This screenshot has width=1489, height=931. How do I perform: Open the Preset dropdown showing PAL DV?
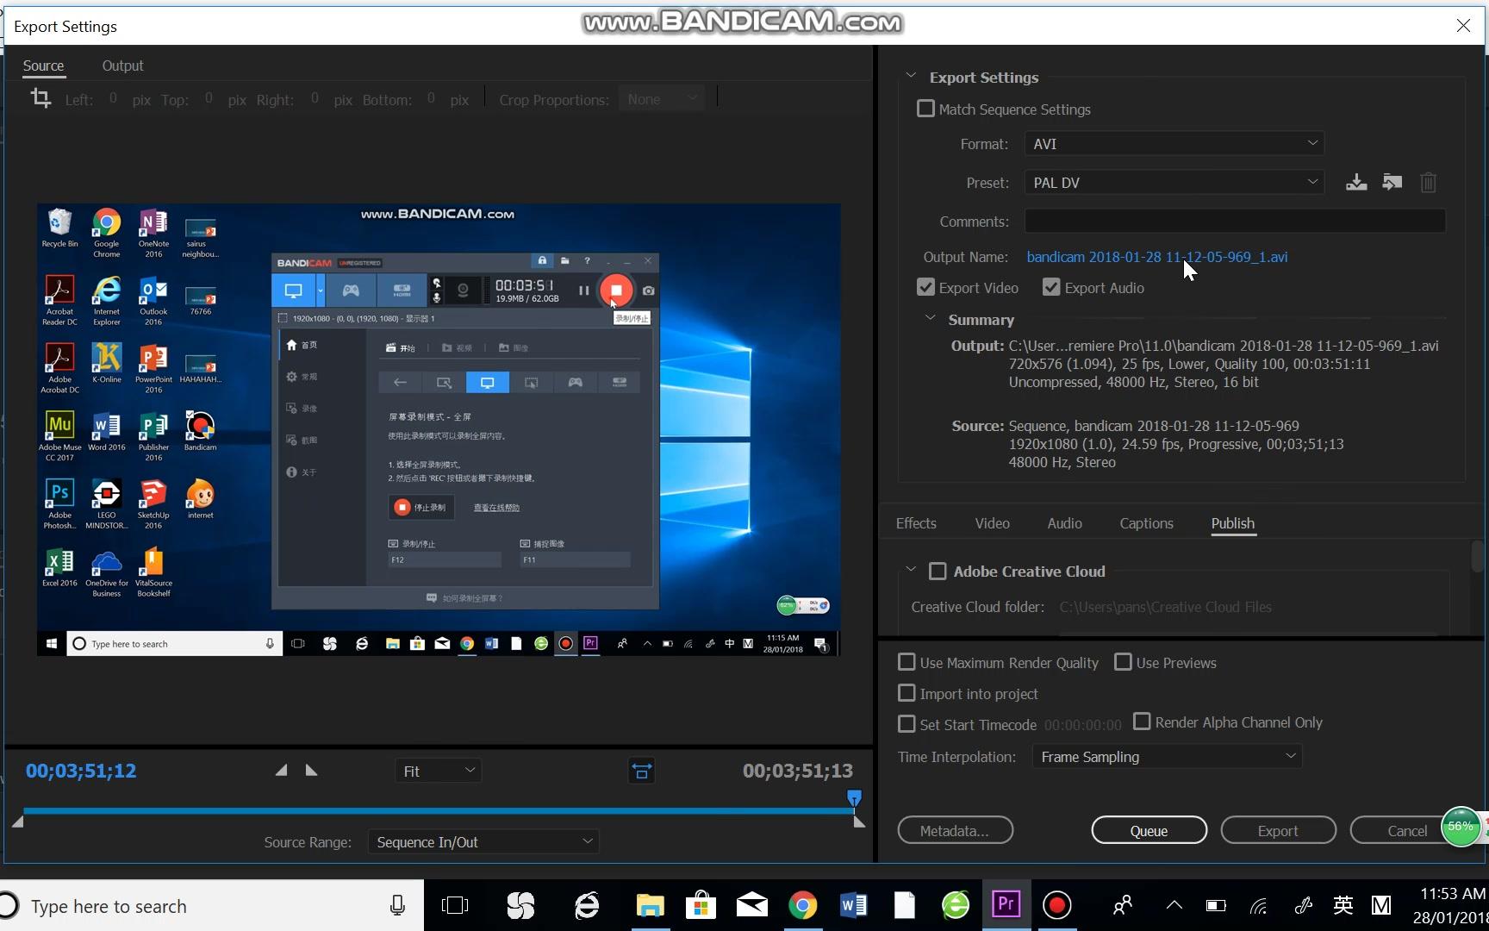click(1174, 183)
